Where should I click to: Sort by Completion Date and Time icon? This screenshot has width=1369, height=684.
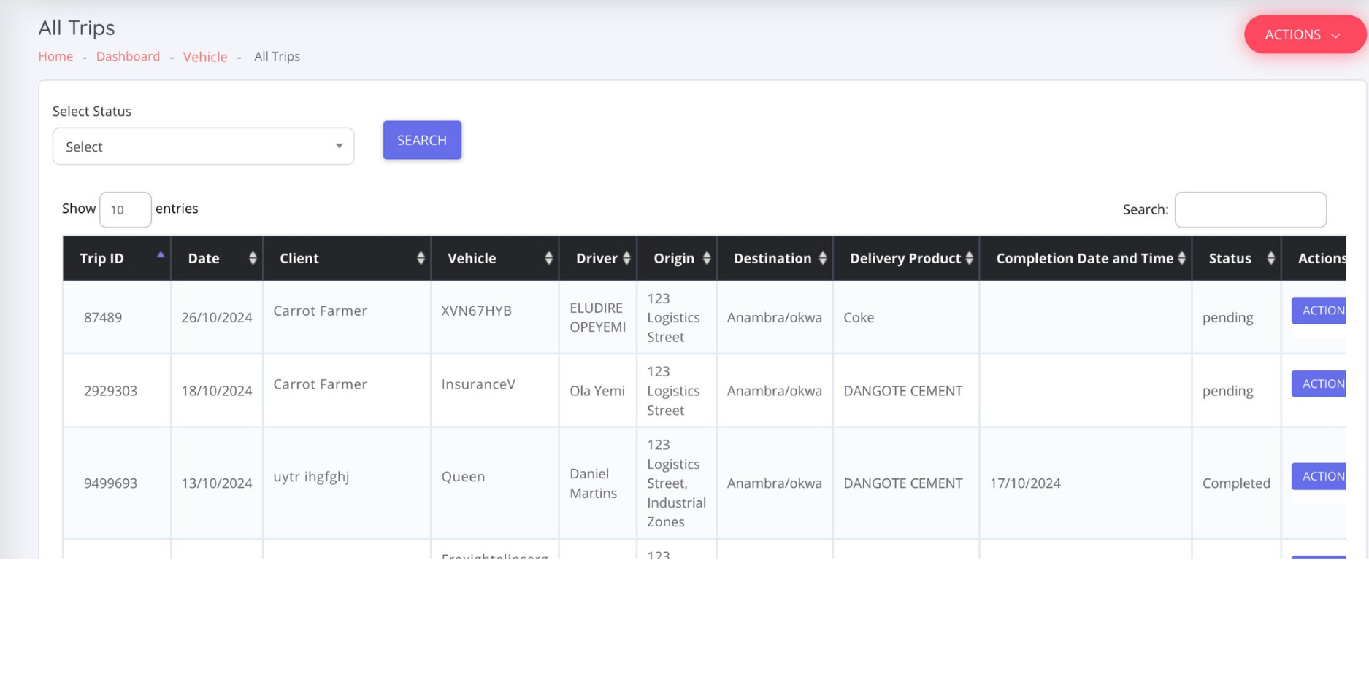(x=1181, y=258)
